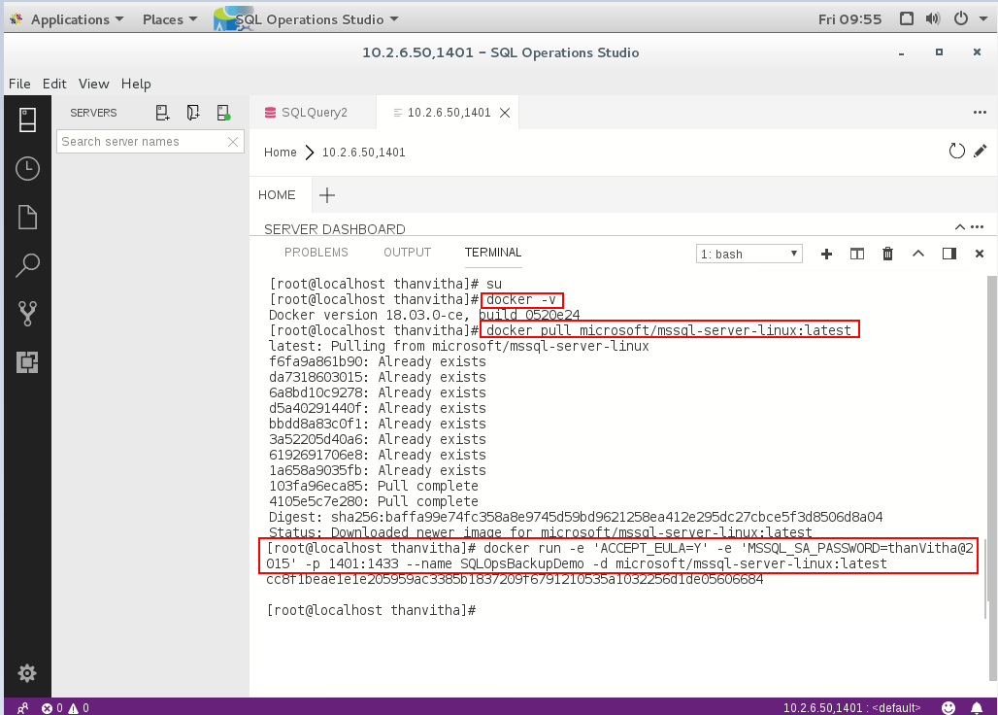Open the Help menu
The width and height of the screenshot is (998, 715).
click(136, 84)
